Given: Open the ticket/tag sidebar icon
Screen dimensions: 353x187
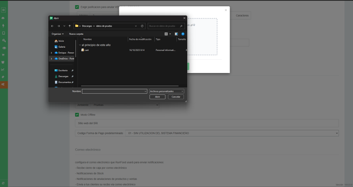Looking at the screenshot, I should 3,77.
